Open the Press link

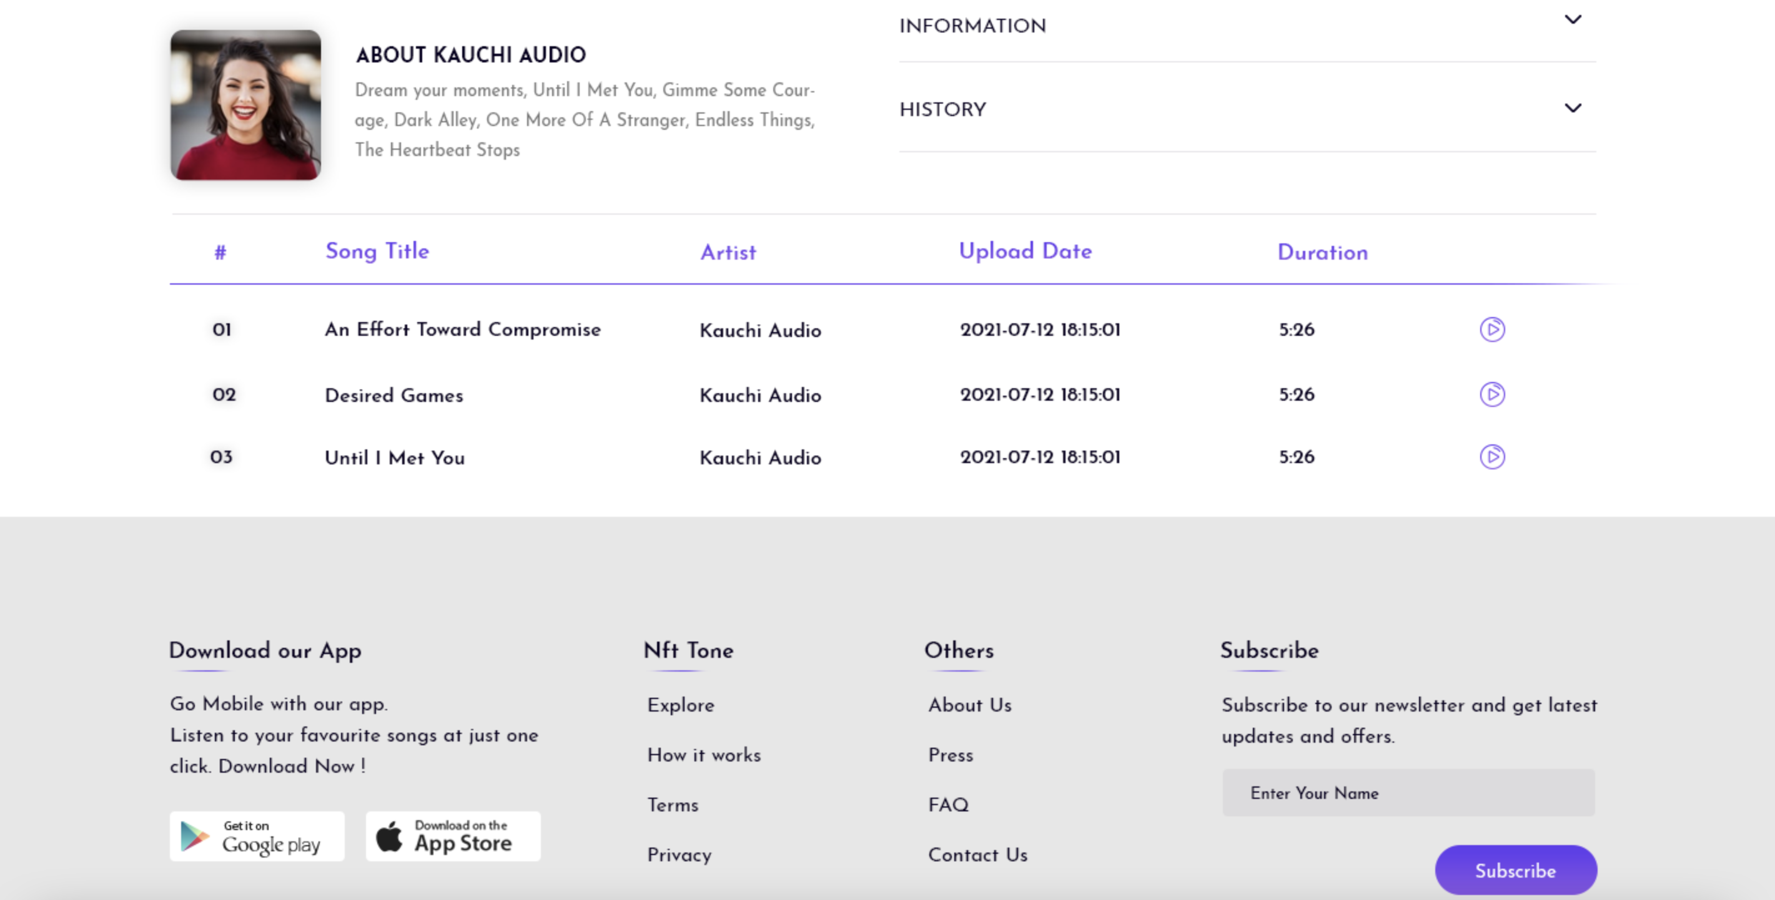pos(950,755)
